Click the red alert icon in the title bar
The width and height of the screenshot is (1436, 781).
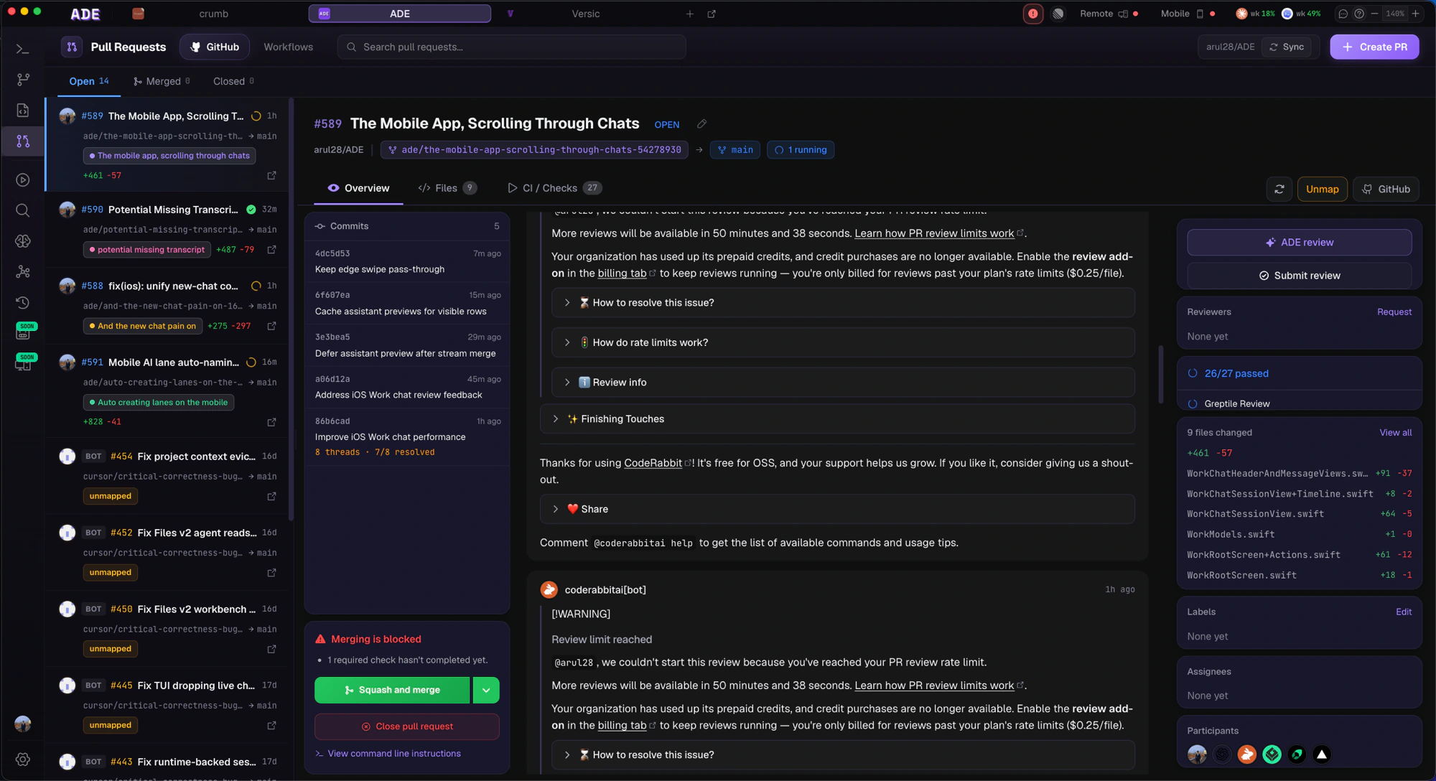point(1032,14)
